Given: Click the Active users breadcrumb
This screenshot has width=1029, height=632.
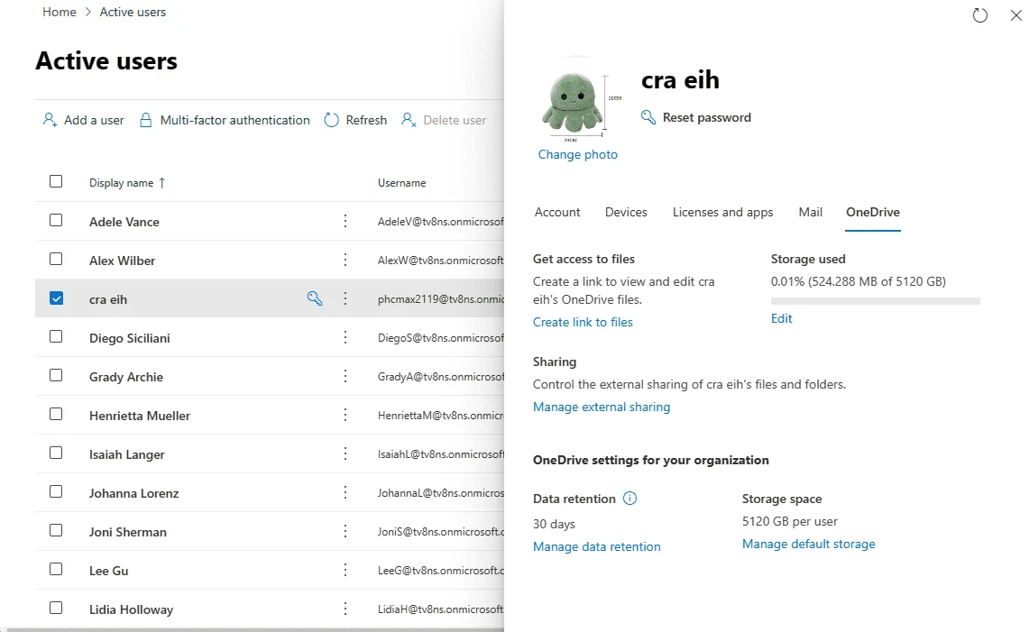Looking at the screenshot, I should tap(133, 13).
